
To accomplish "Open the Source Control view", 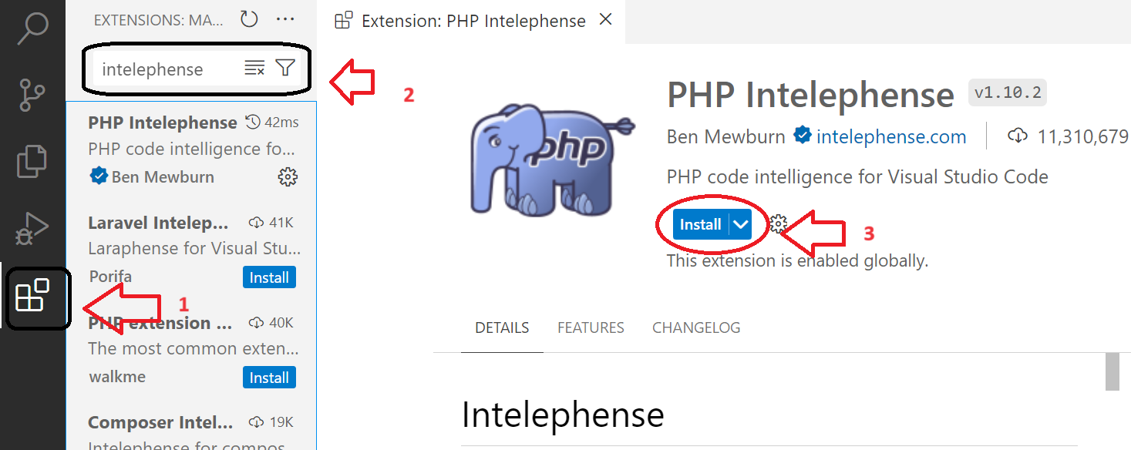I will (x=32, y=96).
